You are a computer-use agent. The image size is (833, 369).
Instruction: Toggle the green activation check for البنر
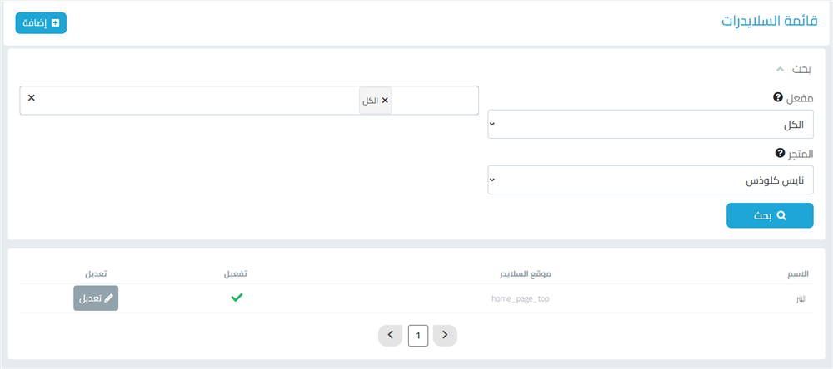pos(237,298)
